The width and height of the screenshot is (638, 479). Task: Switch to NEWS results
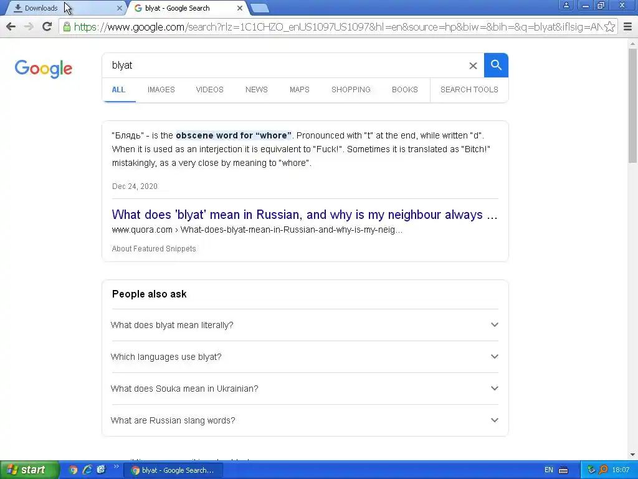tap(256, 90)
